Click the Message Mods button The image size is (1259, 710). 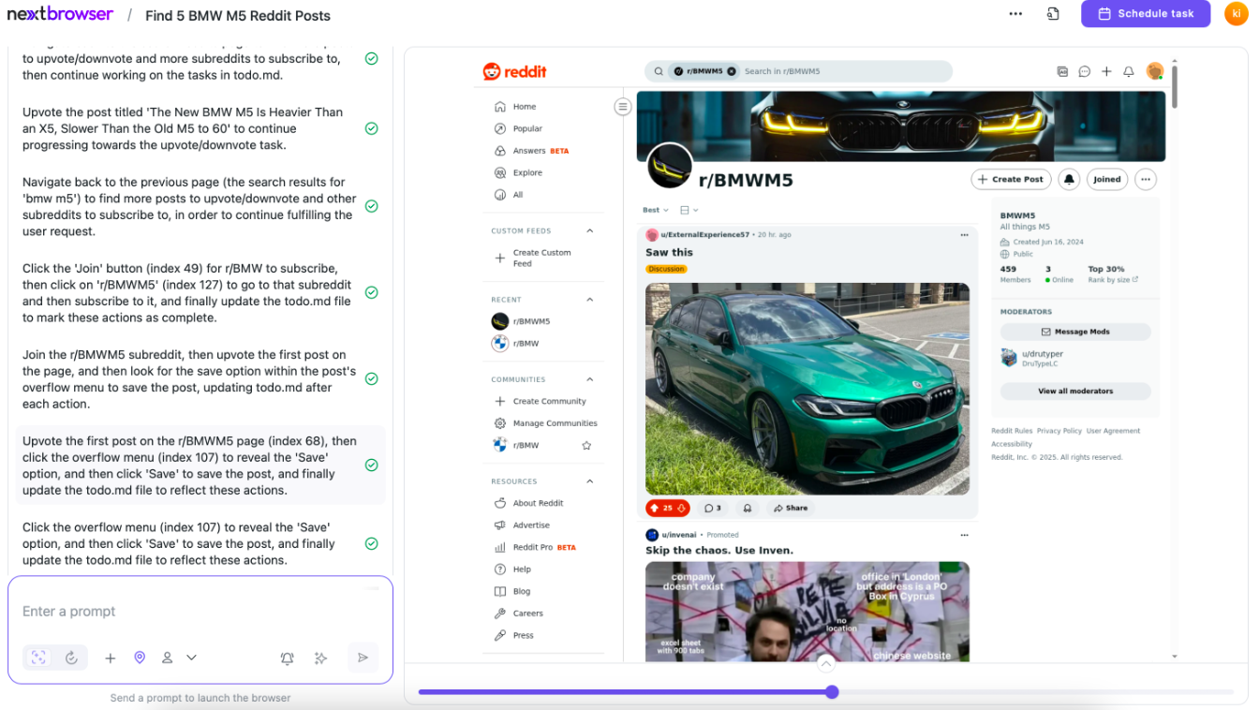coord(1075,332)
